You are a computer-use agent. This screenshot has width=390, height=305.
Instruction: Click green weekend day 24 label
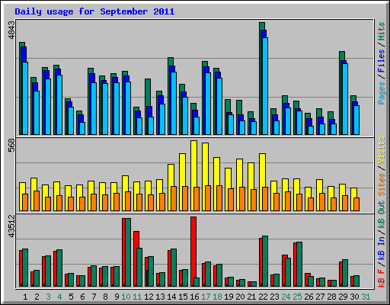pyautogui.click(x=286, y=297)
